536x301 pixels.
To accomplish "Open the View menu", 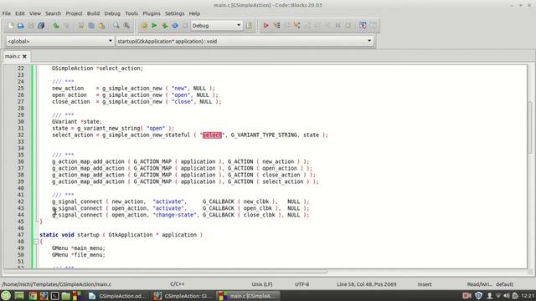I will [35, 13].
